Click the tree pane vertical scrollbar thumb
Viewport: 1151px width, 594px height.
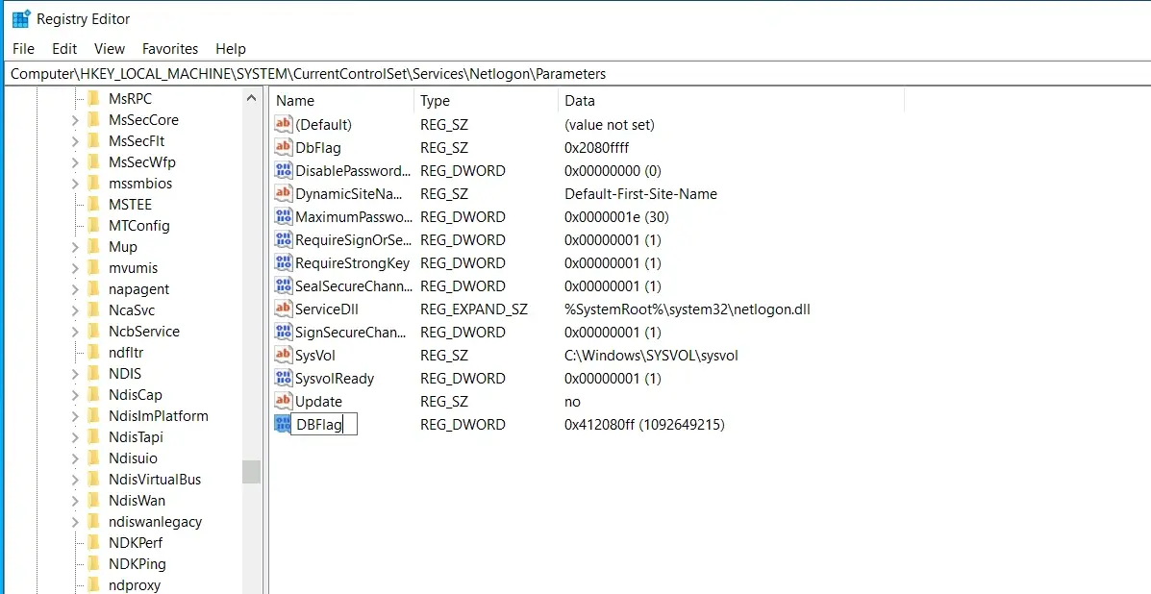[x=252, y=472]
